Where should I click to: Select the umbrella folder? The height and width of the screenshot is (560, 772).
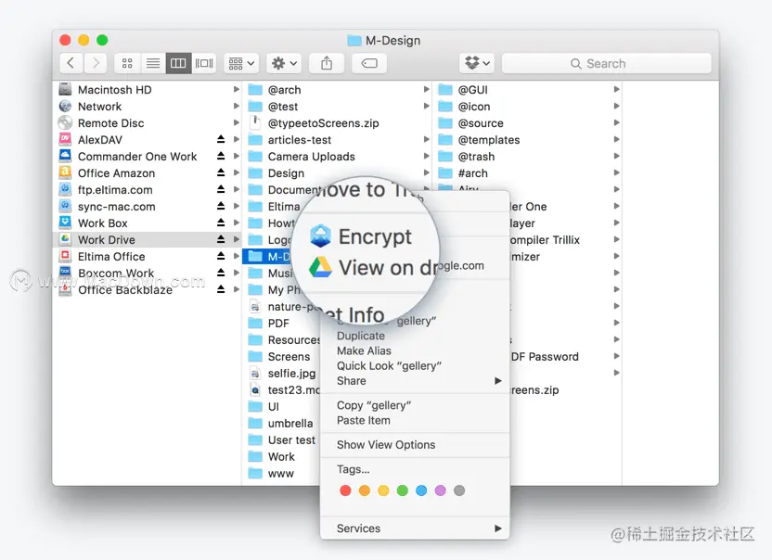pos(280,424)
